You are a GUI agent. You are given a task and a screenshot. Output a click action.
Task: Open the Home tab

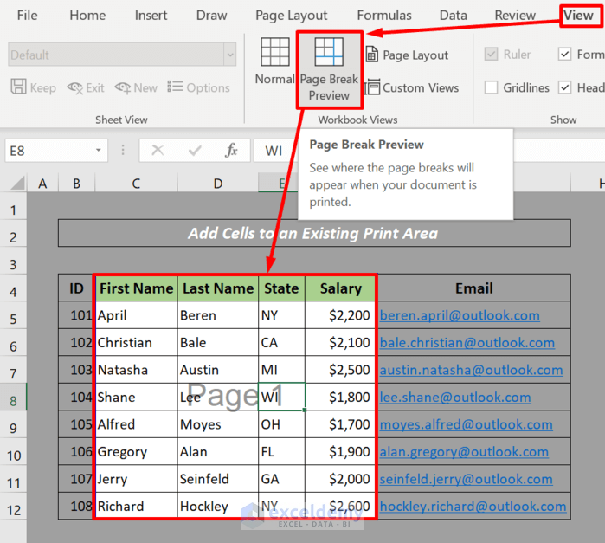87,16
